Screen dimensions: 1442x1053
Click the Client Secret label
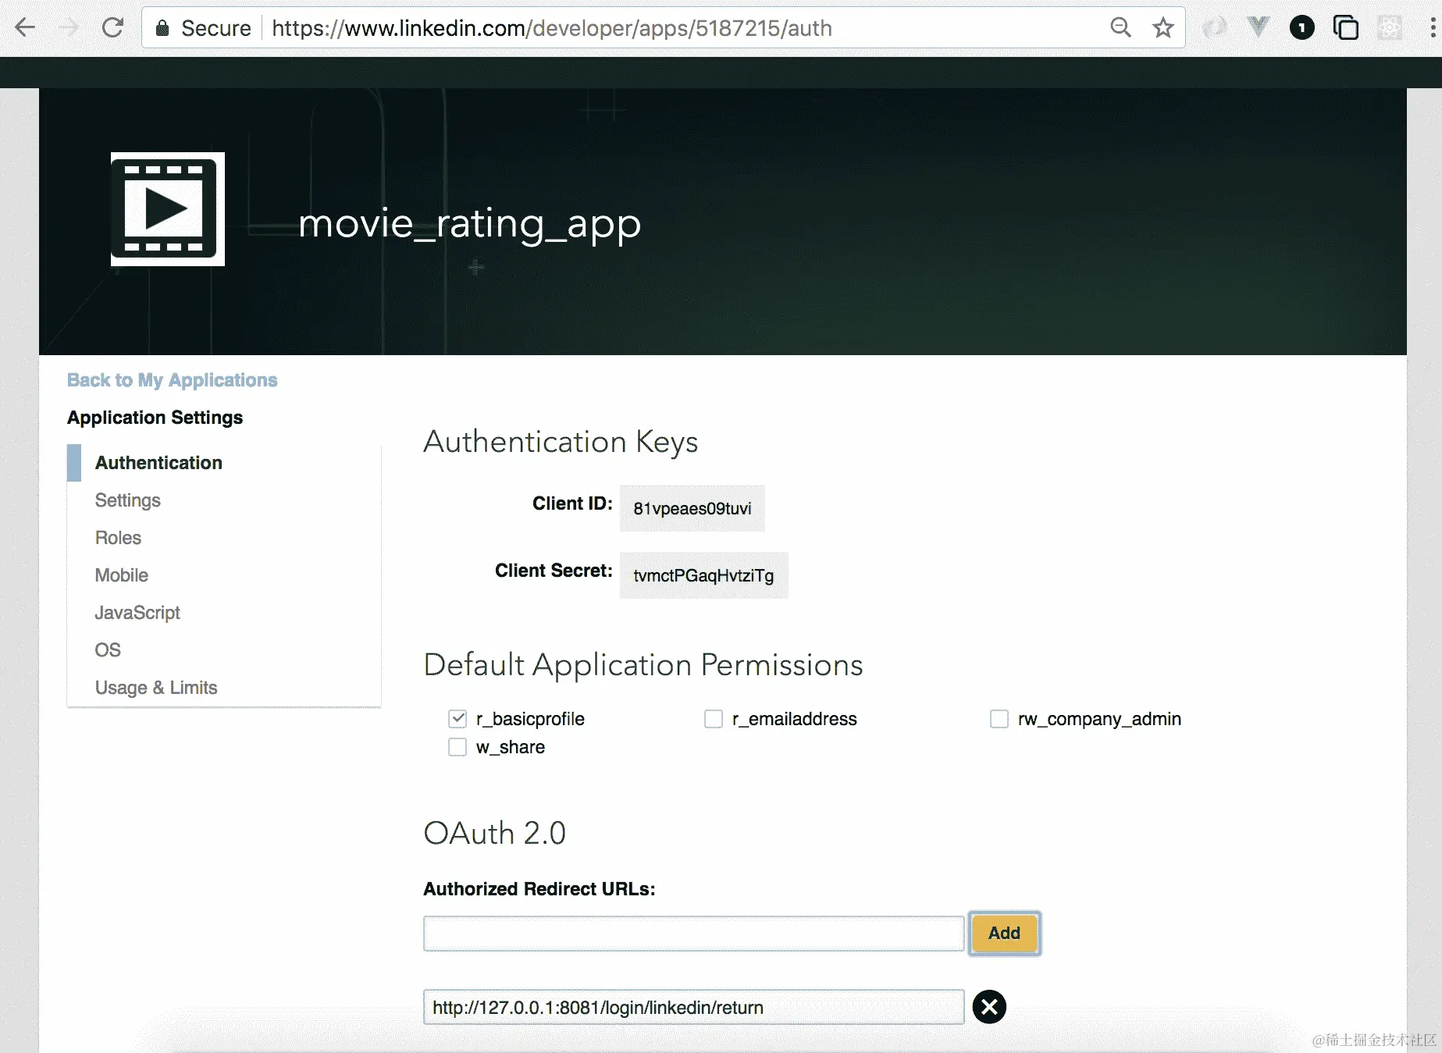(554, 571)
